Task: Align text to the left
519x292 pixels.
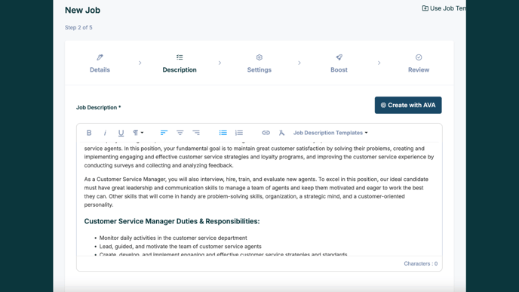Action: pos(164,133)
